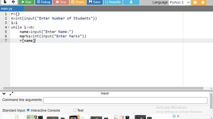Switch to the main.py tab
Viewport: 213px width, 119px height.
(x=12, y=9)
